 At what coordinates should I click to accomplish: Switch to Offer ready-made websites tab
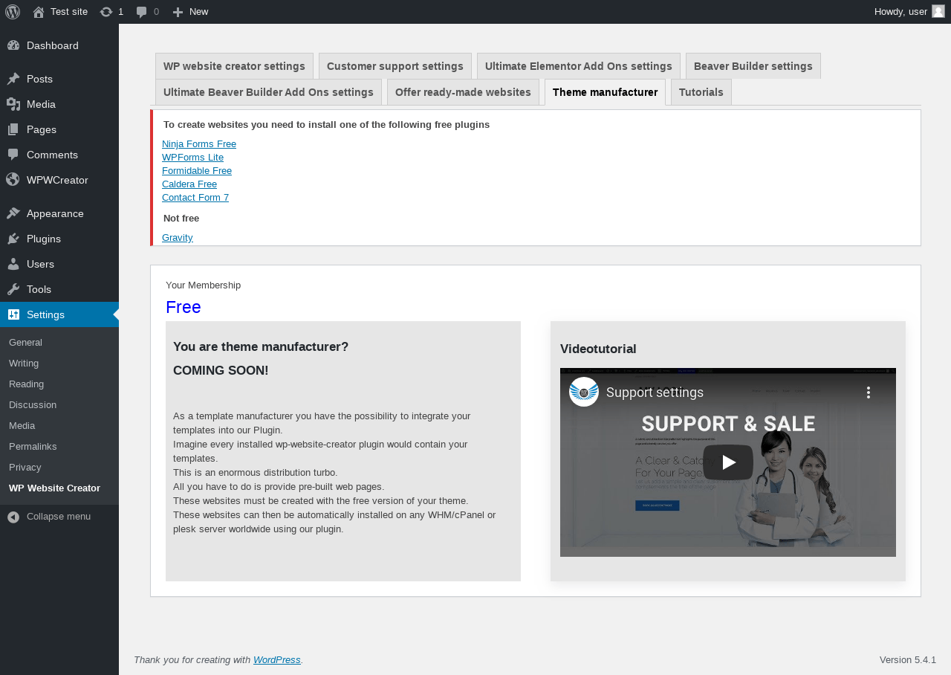[464, 92]
